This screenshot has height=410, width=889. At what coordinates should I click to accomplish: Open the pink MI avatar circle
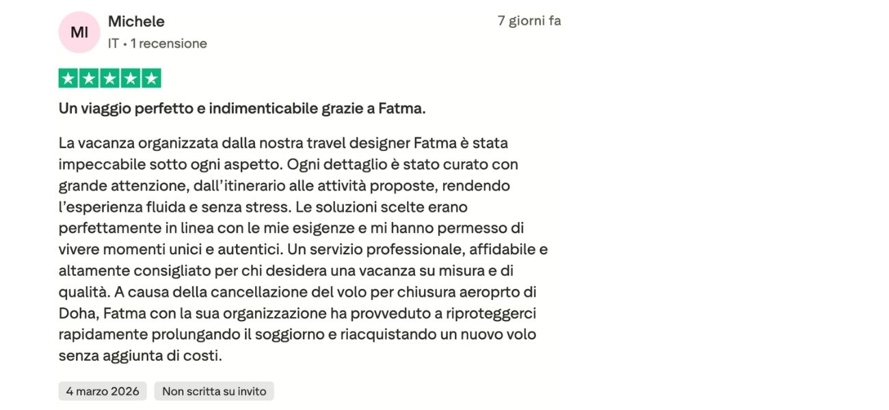(x=79, y=32)
